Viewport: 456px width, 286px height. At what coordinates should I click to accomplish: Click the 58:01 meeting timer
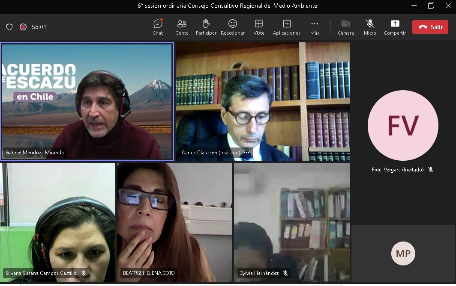pyautogui.click(x=39, y=27)
